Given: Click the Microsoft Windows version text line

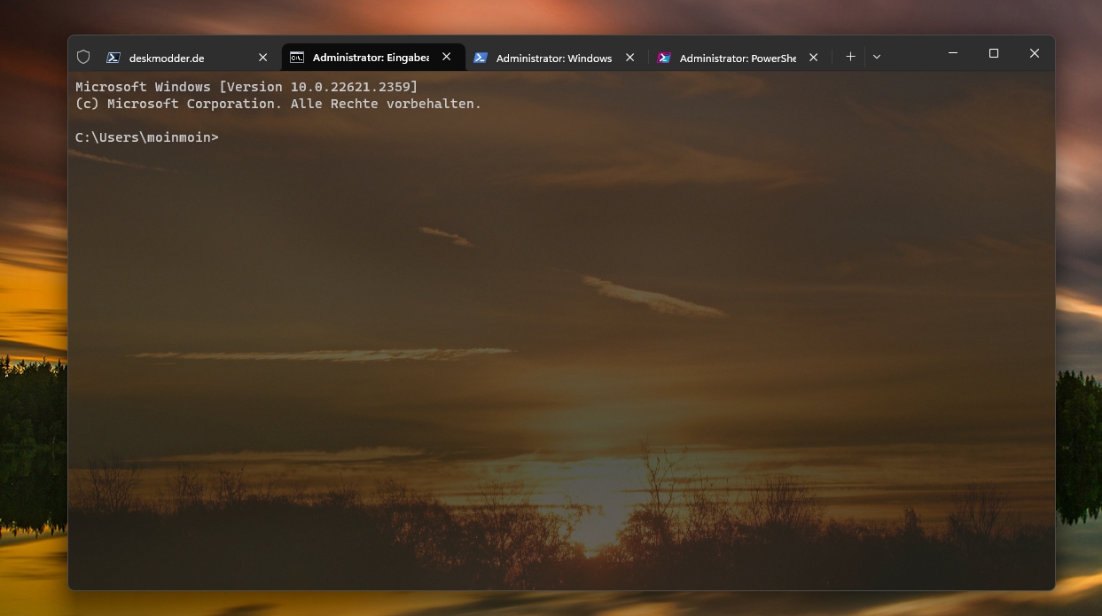Looking at the screenshot, I should pyautogui.click(x=246, y=87).
